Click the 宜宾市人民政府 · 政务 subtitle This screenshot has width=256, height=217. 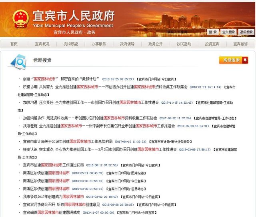pyautogui.click(x=74, y=32)
